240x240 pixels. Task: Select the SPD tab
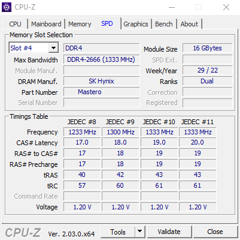click(x=107, y=23)
